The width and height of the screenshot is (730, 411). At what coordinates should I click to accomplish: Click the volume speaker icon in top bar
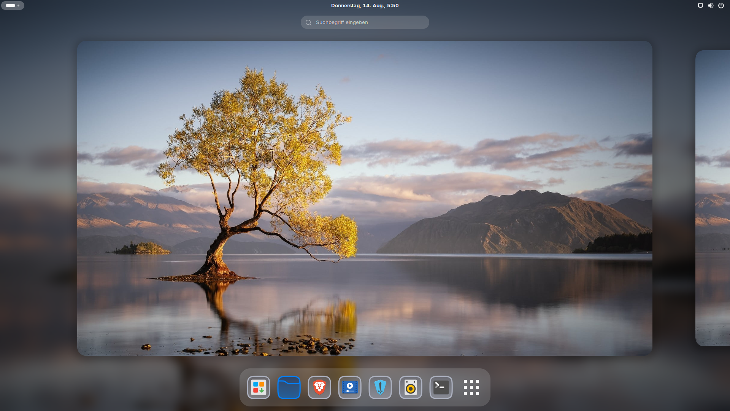(711, 5)
